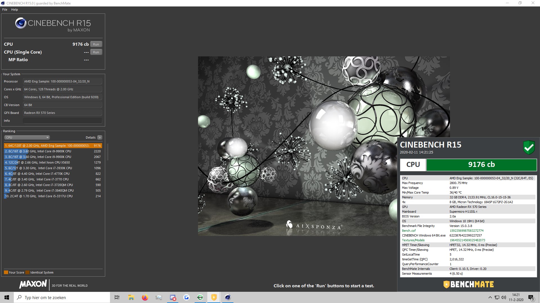Click the title bar Cinebench app icon
Image resolution: width=540 pixels, height=303 pixels.
pos(3,3)
